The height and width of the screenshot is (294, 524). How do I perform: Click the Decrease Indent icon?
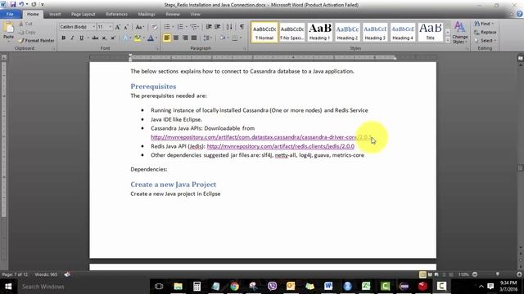point(209,27)
